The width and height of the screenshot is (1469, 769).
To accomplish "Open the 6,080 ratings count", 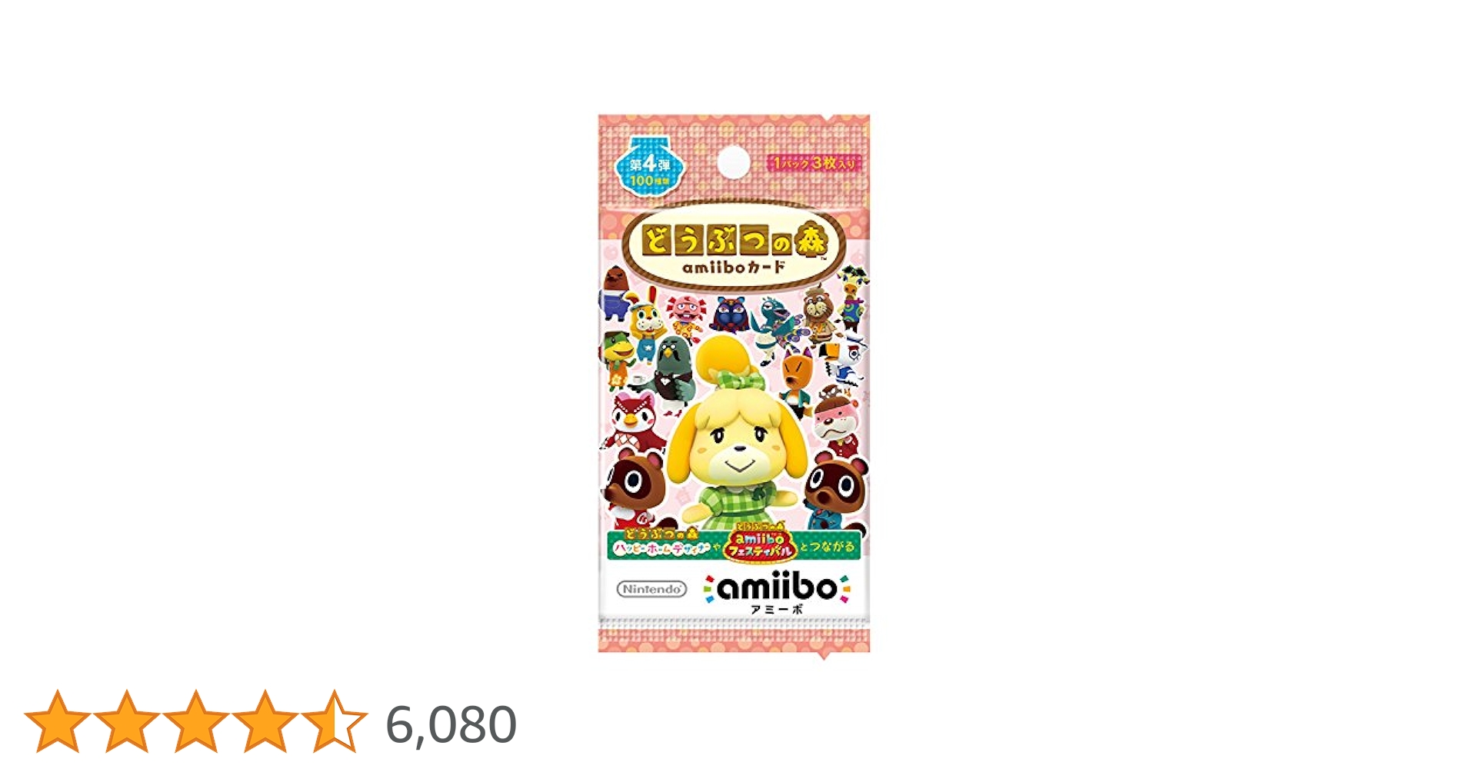I will tap(451, 724).
